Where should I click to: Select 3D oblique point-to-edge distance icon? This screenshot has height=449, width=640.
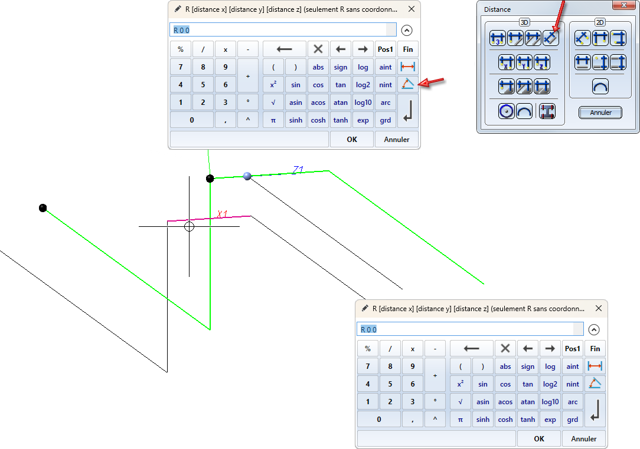[550, 38]
